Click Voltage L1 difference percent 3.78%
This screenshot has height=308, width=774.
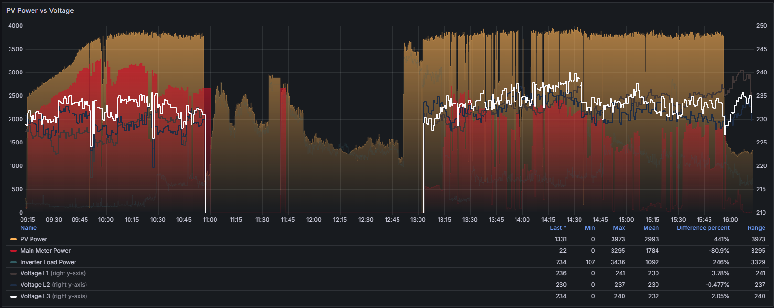pyautogui.click(x=720, y=273)
